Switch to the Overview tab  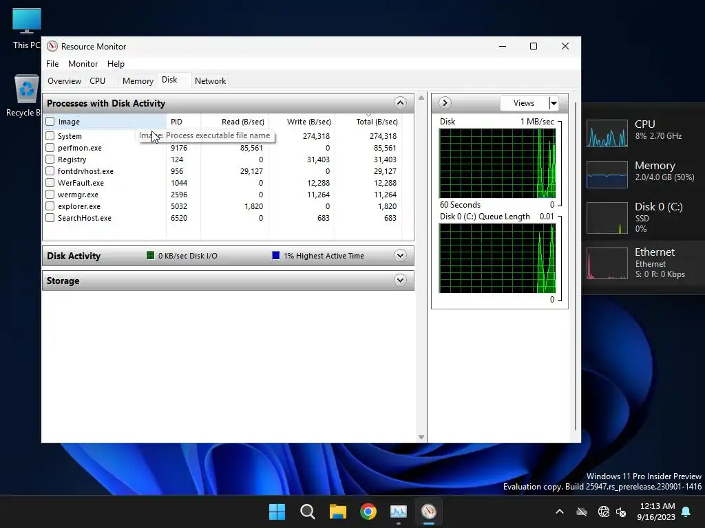64,81
